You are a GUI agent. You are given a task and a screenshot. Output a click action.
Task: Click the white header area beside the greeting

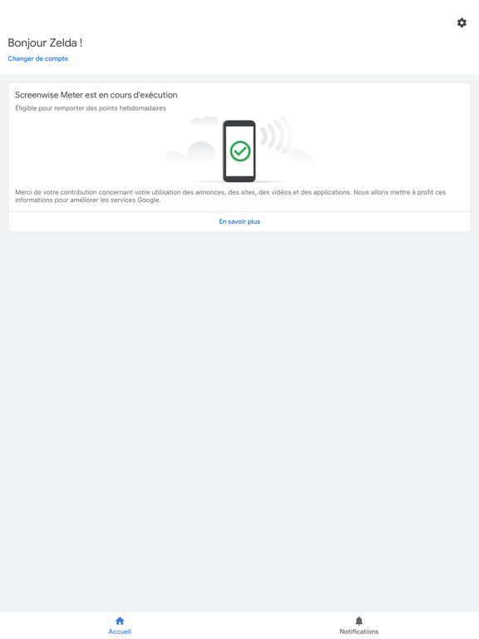[x=264, y=42]
